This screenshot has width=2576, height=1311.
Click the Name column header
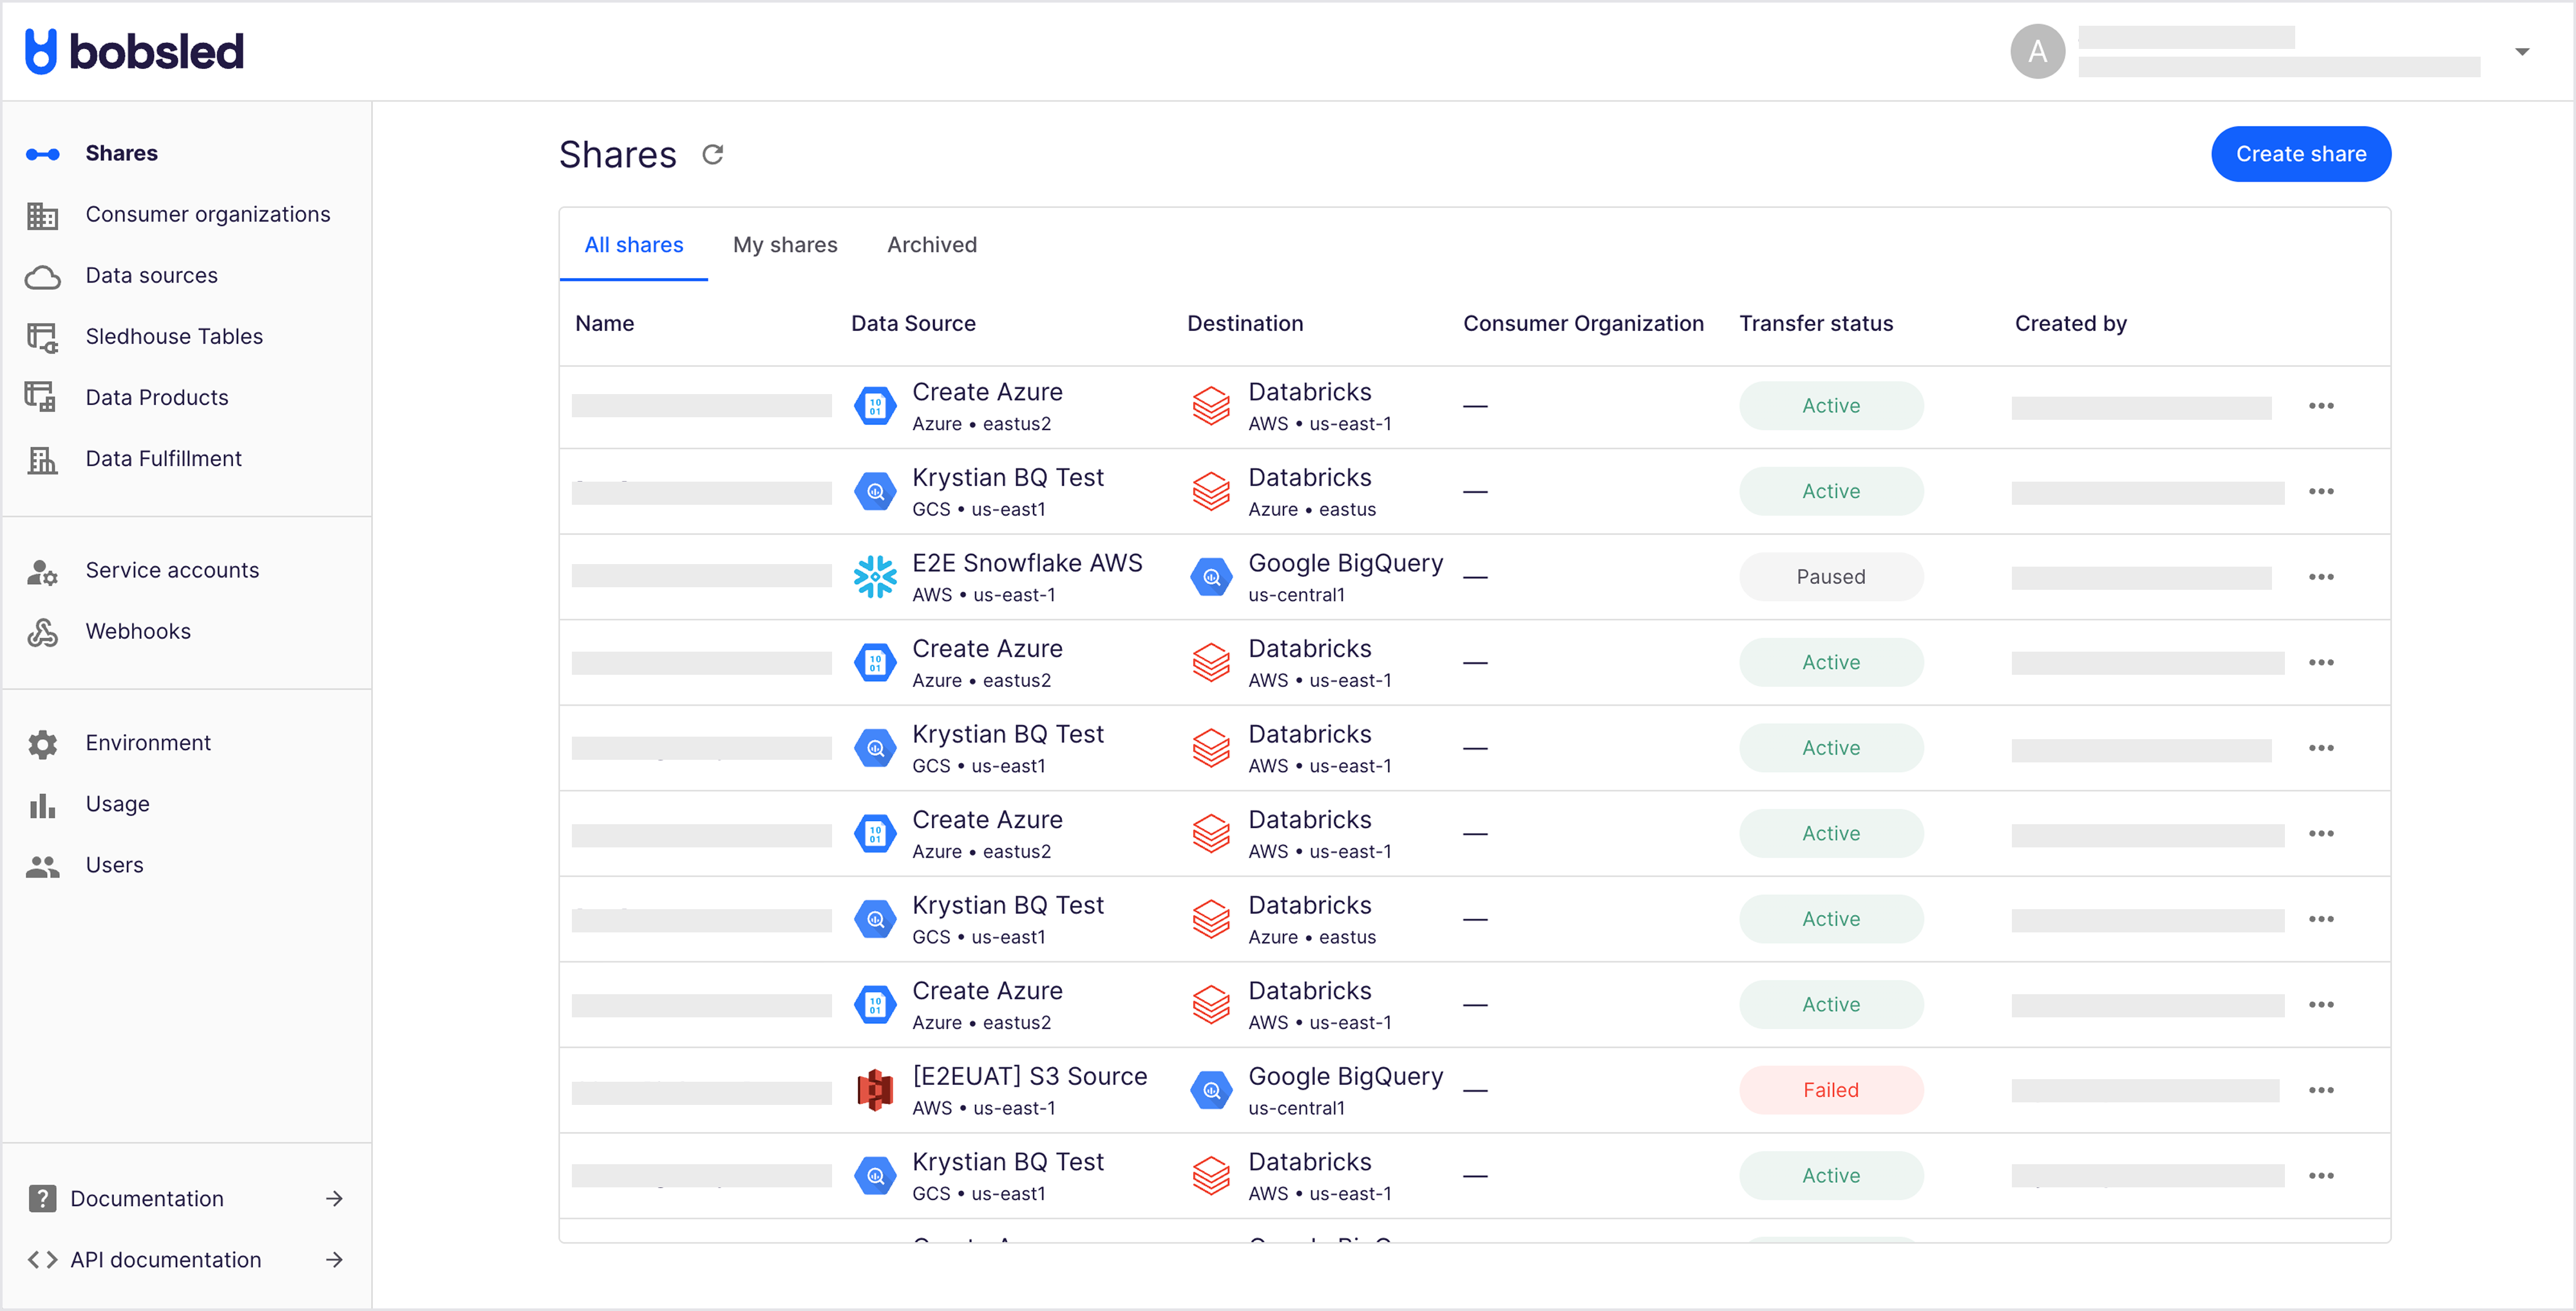pos(604,324)
